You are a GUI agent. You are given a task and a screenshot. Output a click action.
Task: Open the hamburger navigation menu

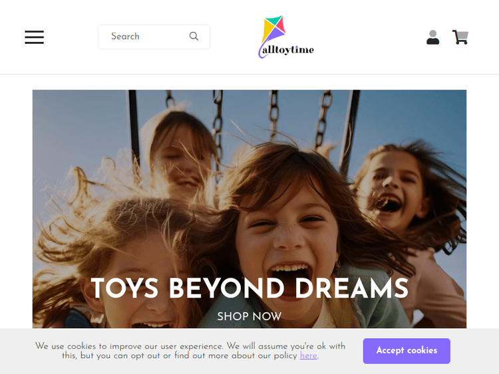35,37
